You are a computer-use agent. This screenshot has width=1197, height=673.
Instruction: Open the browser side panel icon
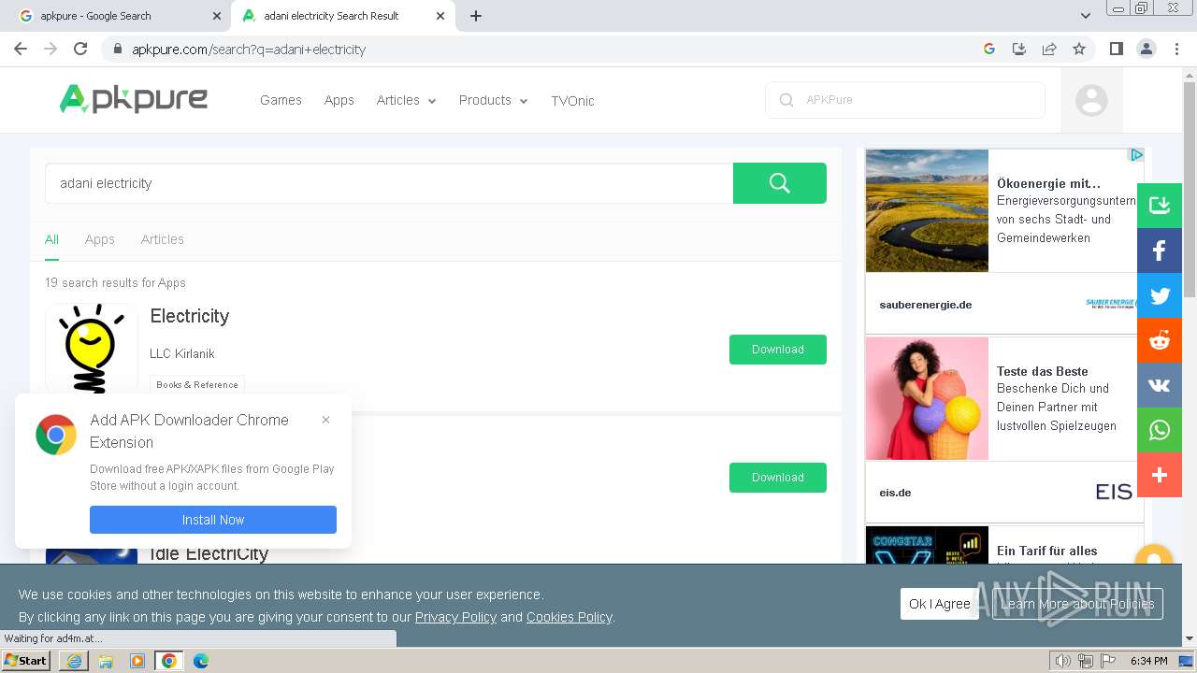[1116, 49]
